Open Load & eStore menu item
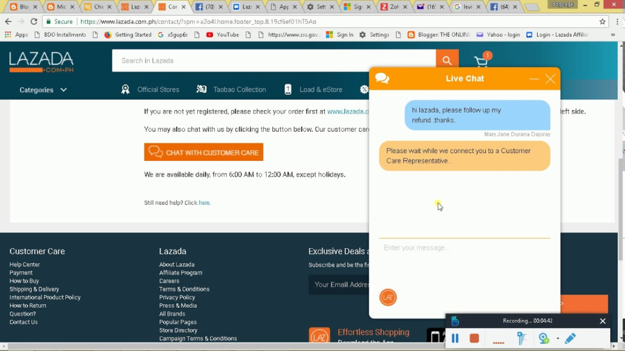Screen dimensions: 625x351 (321, 90)
